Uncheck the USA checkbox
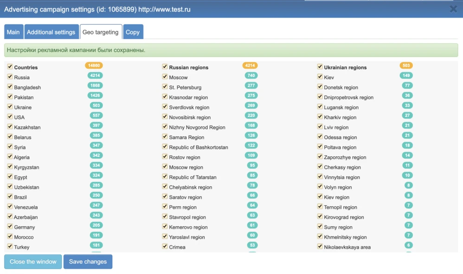Image resolution: width=463 pixels, height=274 pixels. [10, 117]
